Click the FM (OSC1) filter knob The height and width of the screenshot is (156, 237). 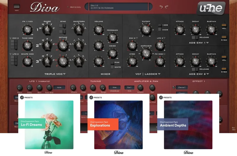pos(160,62)
